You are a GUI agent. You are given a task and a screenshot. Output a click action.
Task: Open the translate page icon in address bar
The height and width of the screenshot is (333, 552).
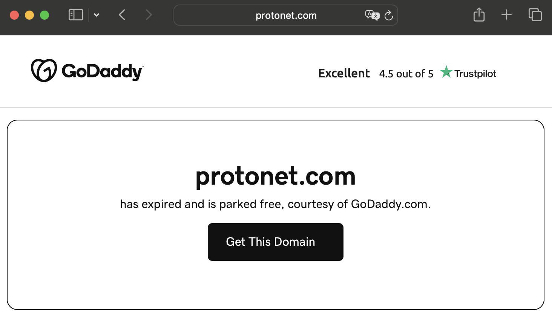coord(372,15)
